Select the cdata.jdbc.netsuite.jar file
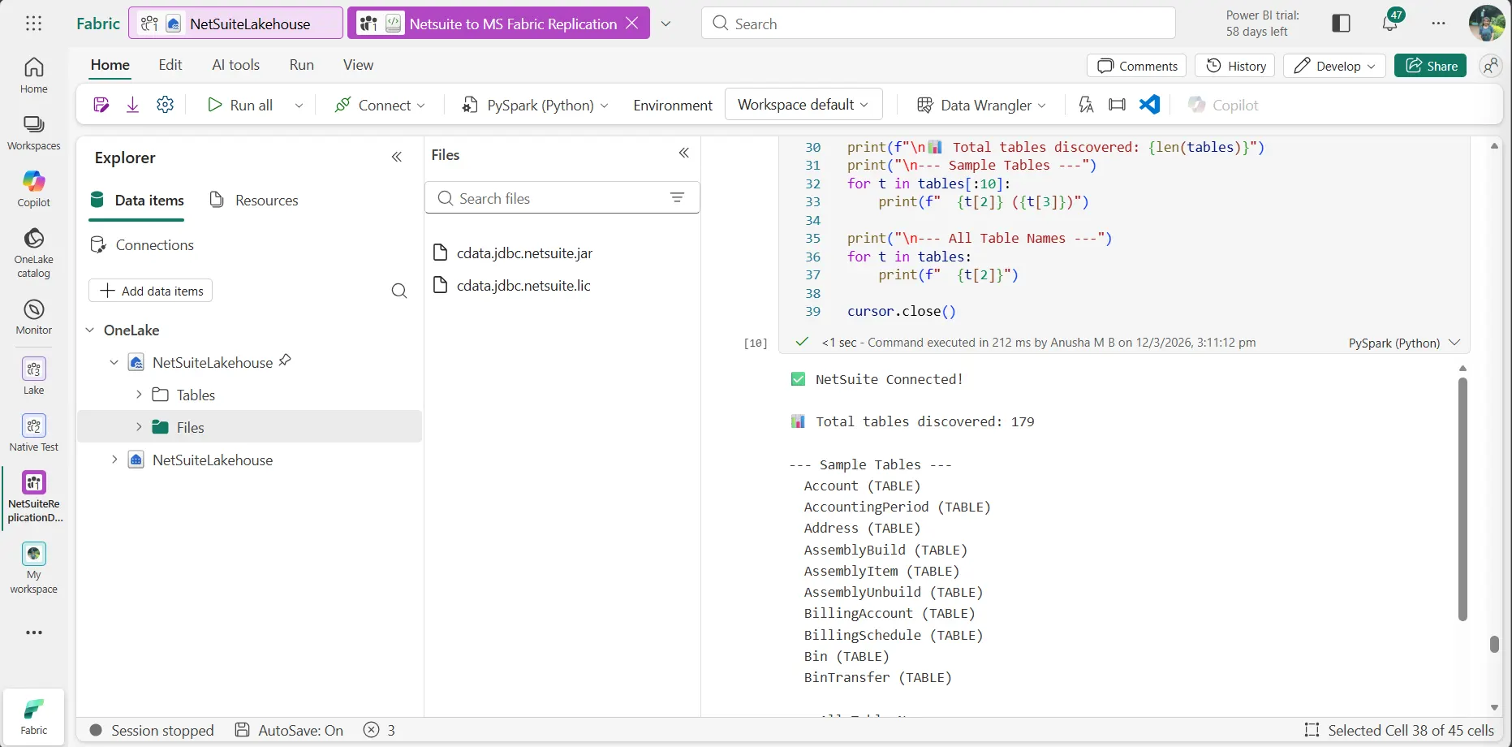The image size is (1512, 747). [523, 253]
